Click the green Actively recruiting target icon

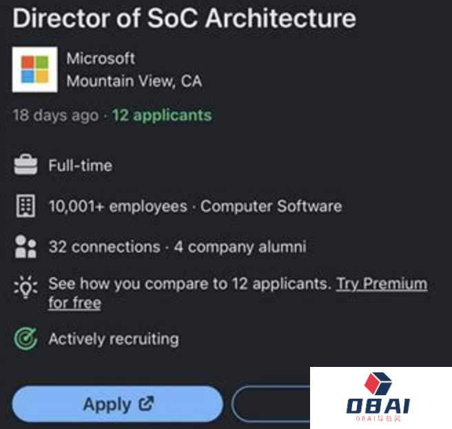[25, 339]
